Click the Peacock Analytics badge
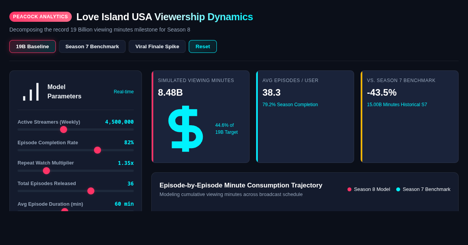The image size is (468, 245). [x=41, y=17]
